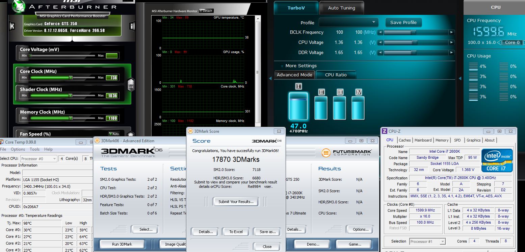Open Kombustor with the K icon in Afterburner
The height and width of the screenshot is (252, 525).
tap(12, 26)
